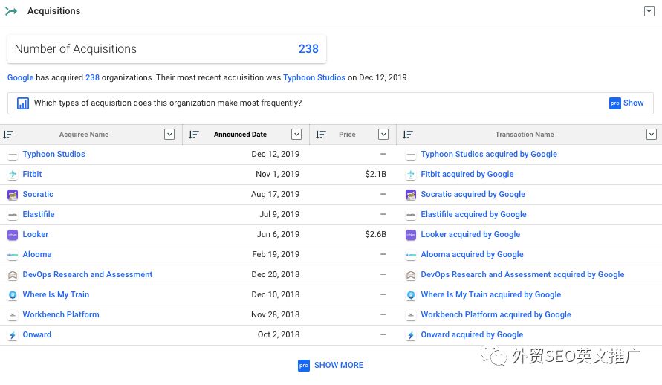Open the Typhoon Studios acquiree link
Screen dimensions: 662x385
(x=53, y=155)
